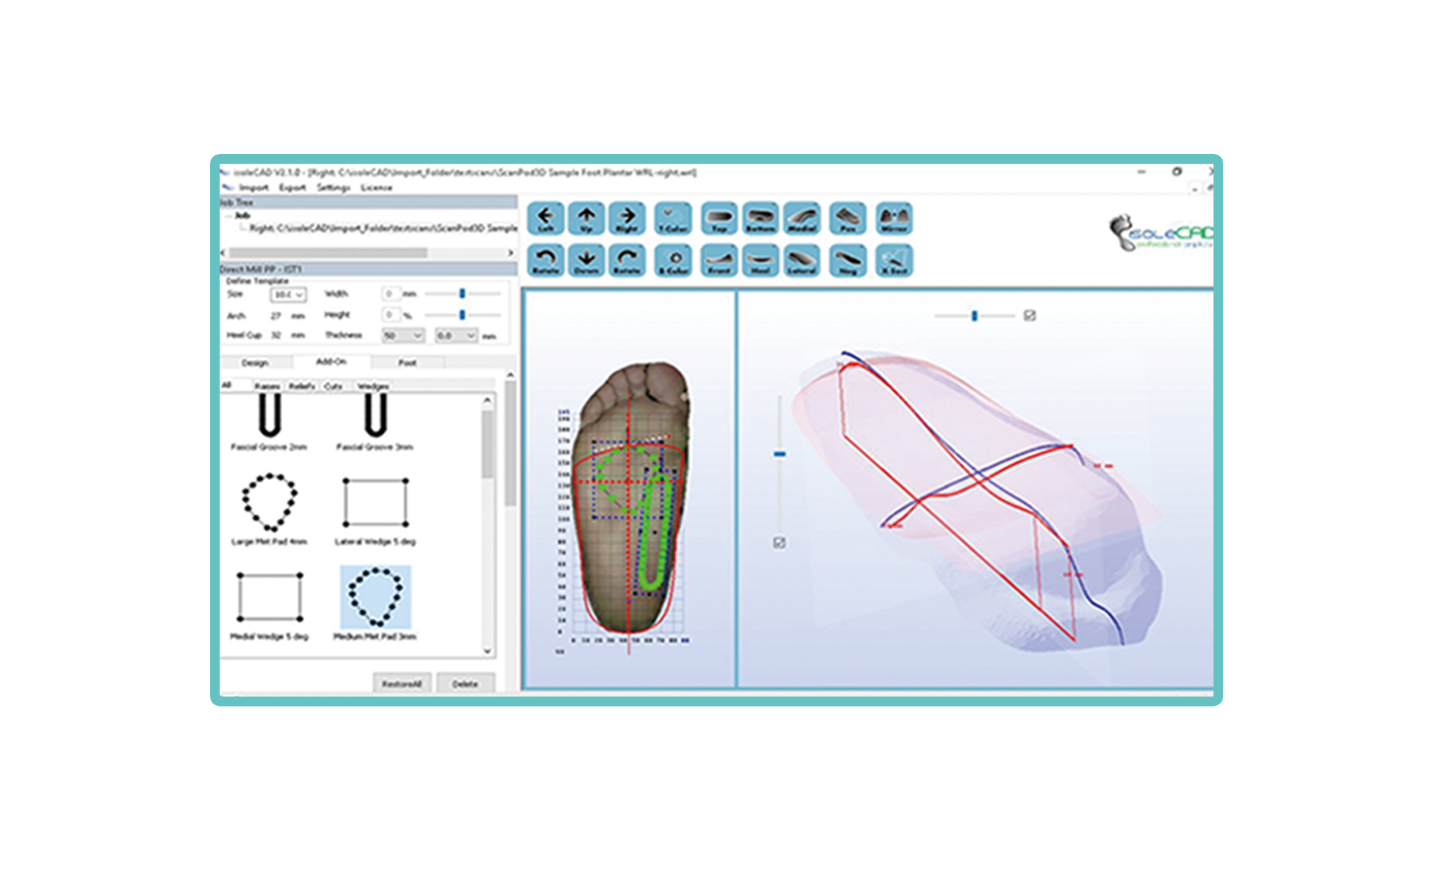Image resolution: width=1449 pixels, height=869 pixels.
Task: Select the Top view icon
Action: [719, 218]
